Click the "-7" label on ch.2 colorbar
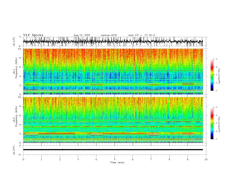Image resolution: width=232 pixels, height=179 pixels. pos(216,139)
